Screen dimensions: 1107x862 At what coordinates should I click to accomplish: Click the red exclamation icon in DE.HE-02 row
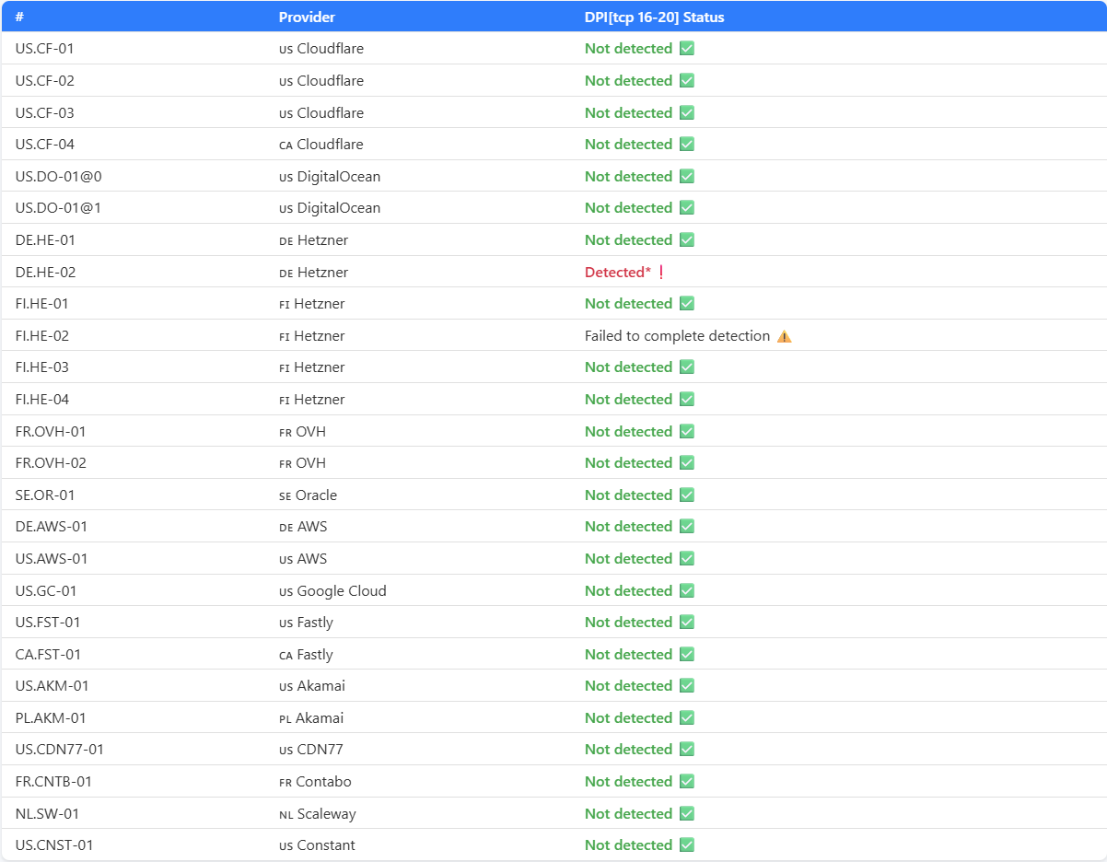(x=661, y=273)
